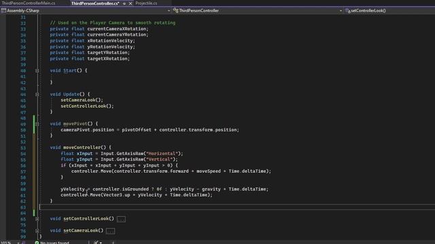Click the collapsed code box after setControllerLook()
Viewport: 435px width, 244px height.
click(121, 219)
